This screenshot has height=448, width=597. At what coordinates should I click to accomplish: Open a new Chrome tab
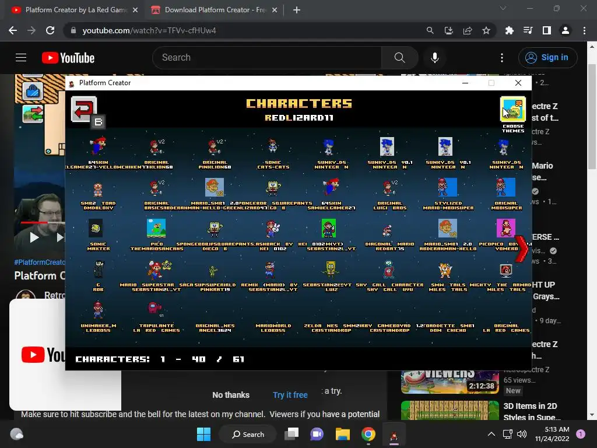[x=297, y=10]
